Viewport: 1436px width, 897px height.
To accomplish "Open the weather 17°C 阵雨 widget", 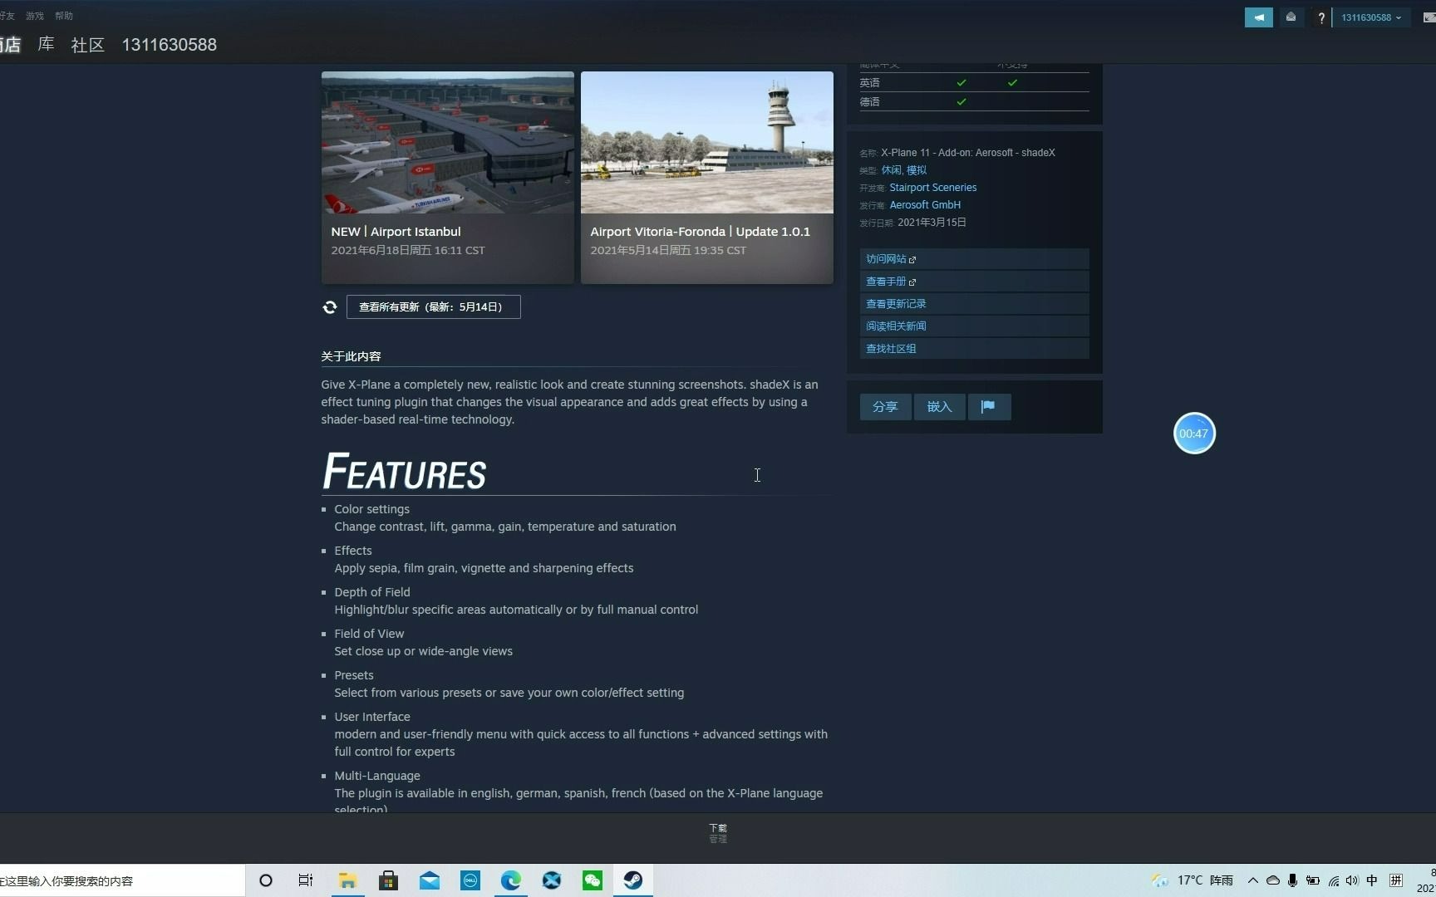I will coord(1193,880).
